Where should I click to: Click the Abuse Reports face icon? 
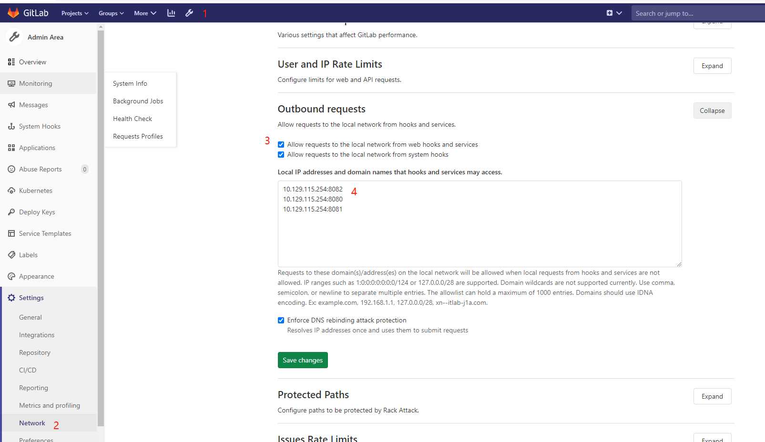tap(11, 169)
